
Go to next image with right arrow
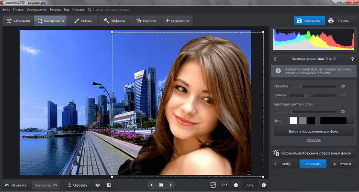[x=171, y=185]
